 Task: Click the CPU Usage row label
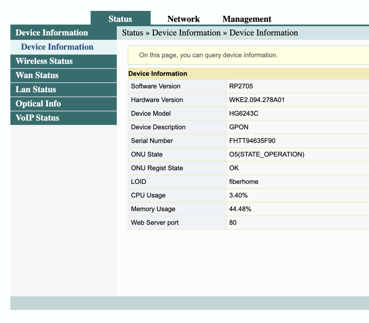(148, 195)
